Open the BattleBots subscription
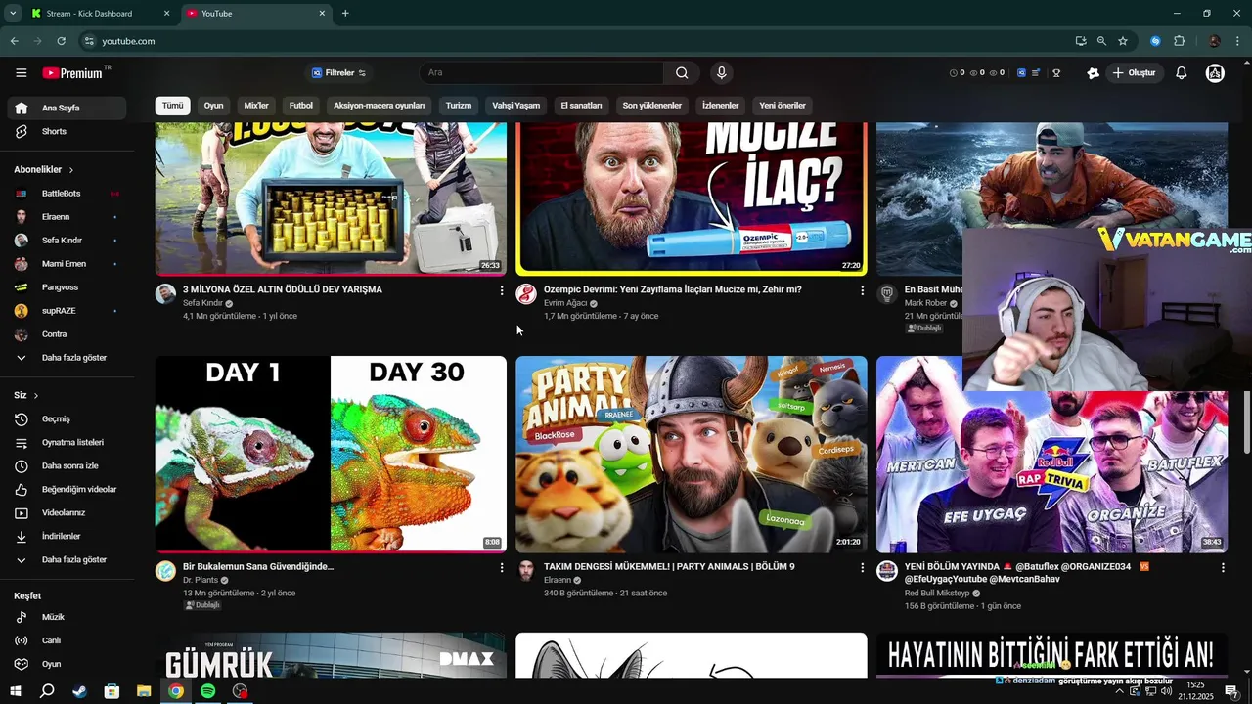The image size is (1252, 704). pos(68,194)
